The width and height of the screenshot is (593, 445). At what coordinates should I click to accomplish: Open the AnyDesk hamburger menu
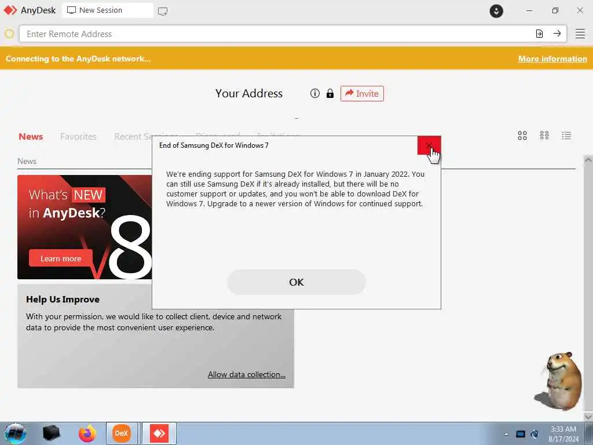click(580, 34)
